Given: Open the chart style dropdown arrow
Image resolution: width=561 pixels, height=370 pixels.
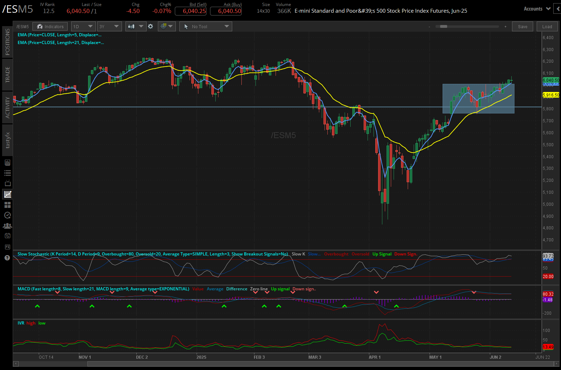Looking at the screenshot, I should 141,26.
